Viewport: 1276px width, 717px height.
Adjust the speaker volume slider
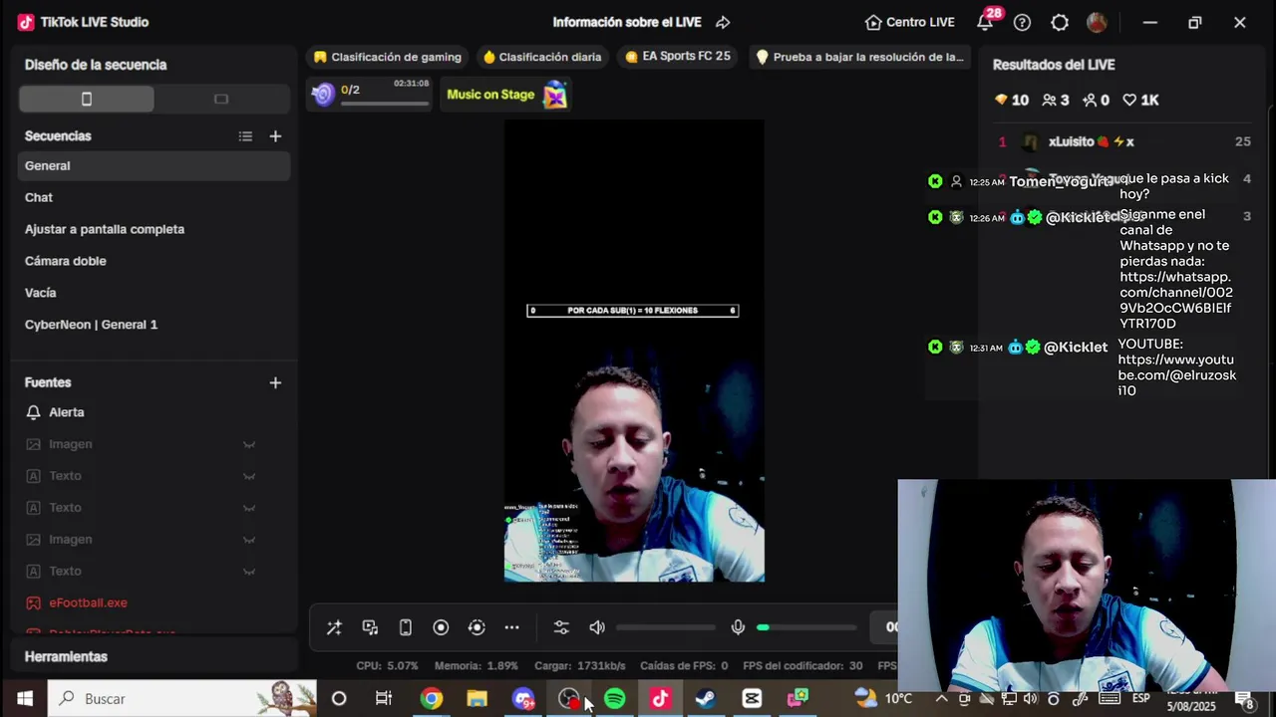(x=666, y=627)
